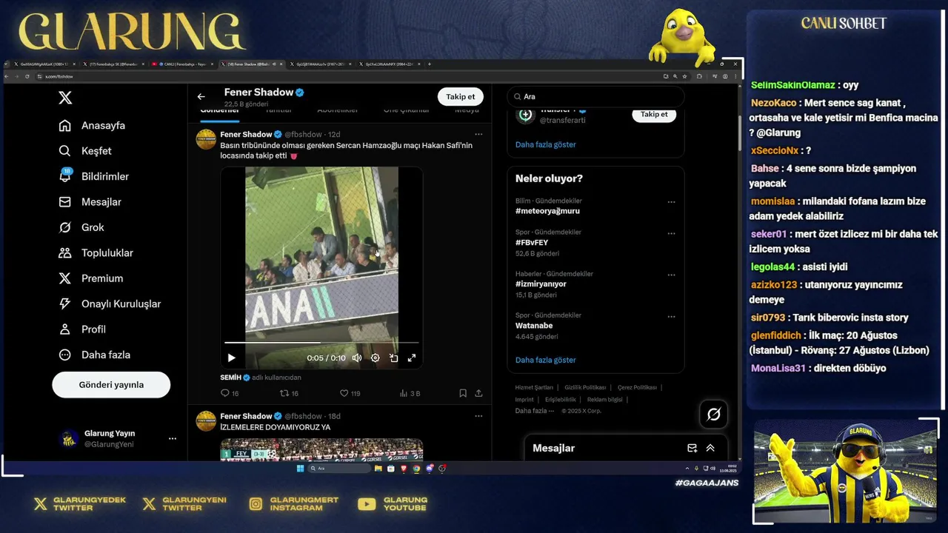The width and height of the screenshot is (948, 533).
Task: Click Windows taskbar search box
Action: pyautogui.click(x=339, y=469)
